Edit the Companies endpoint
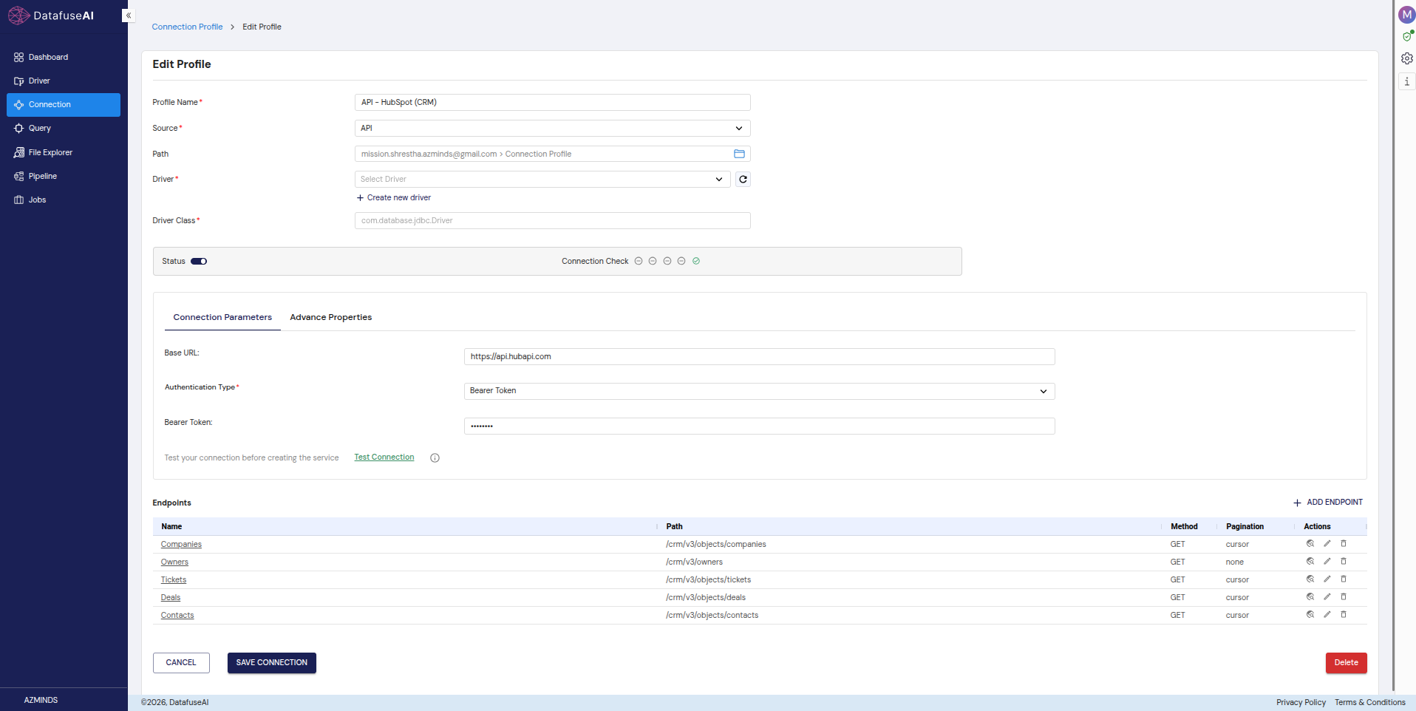1416x711 pixels. pos(1327,544)
